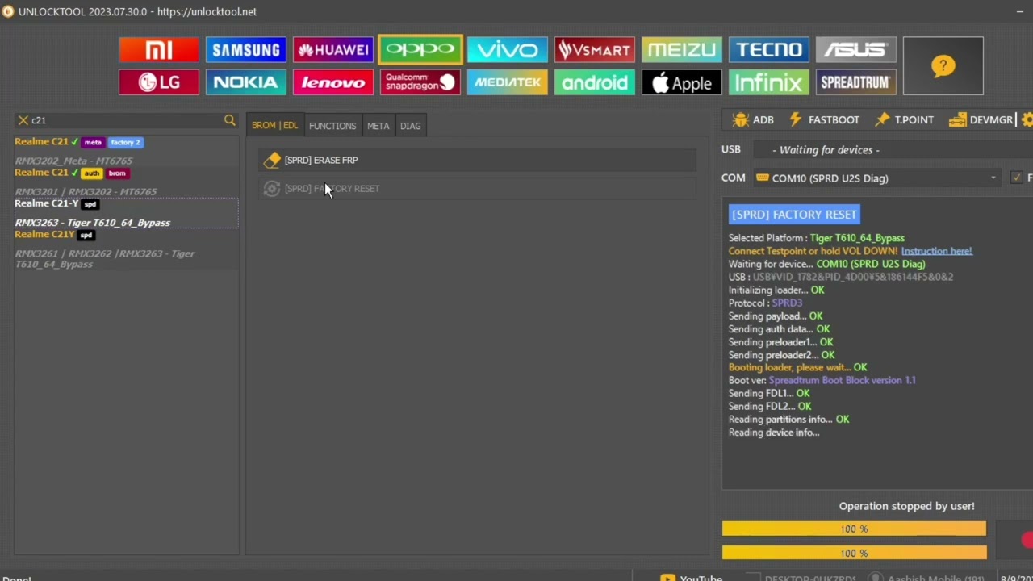Image resolution: width=1033 pixels, height=581 pixels.
Task: Open the FUNCTIONS tab
Action: 332,126
